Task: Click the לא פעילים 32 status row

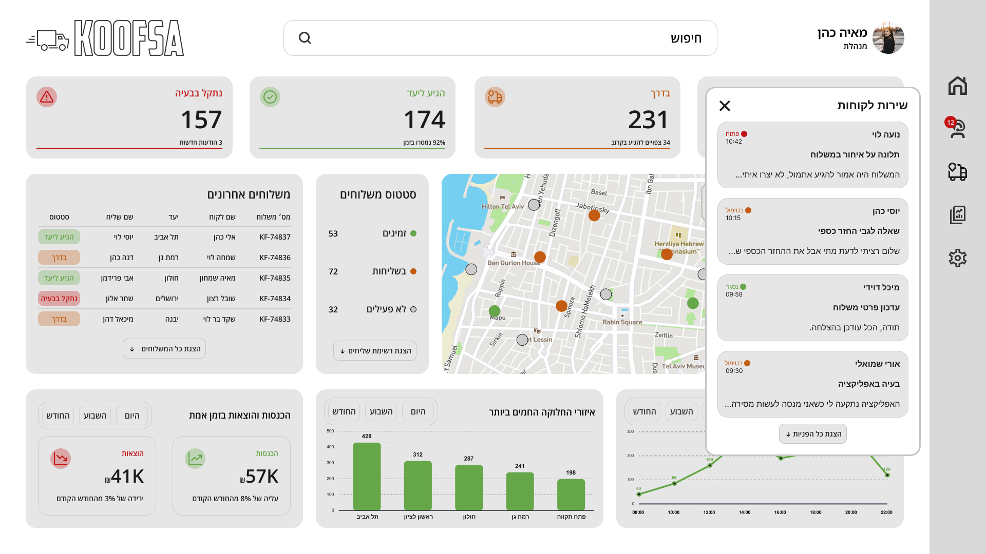Action: [372, 309]
